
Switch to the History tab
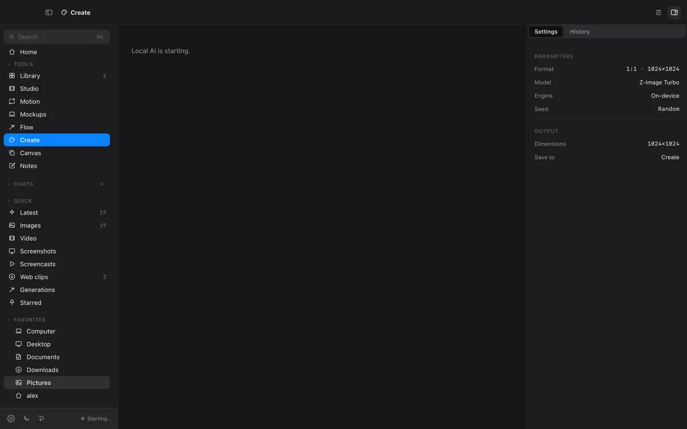pos(579,31)
